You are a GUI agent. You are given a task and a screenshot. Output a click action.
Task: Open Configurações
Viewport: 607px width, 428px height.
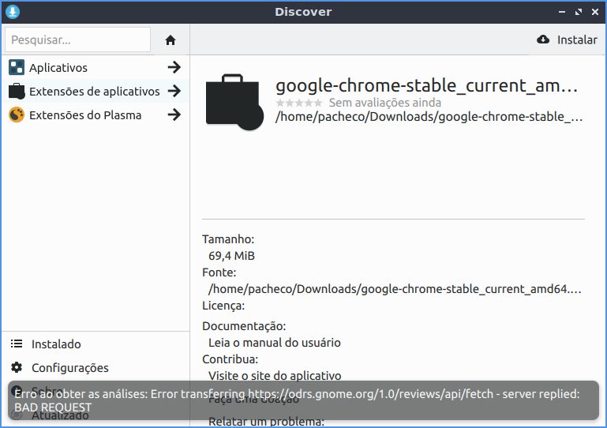96,367
